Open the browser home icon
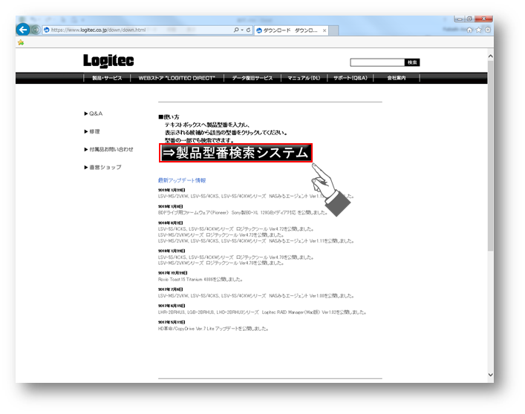The width and height of the screenshot is (525, 414). pyautogui.click(x=469, y=30)
